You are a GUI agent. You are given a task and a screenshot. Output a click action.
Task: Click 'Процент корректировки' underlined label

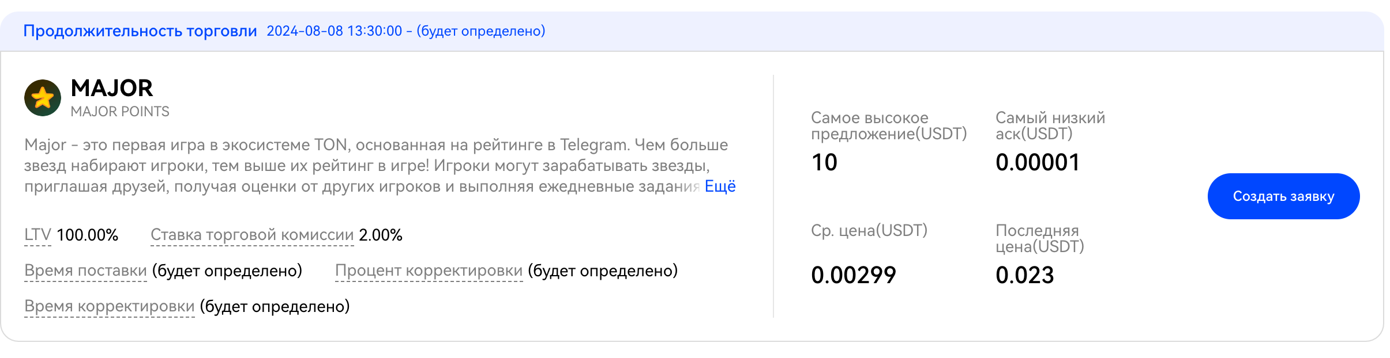tap(429, 271)
